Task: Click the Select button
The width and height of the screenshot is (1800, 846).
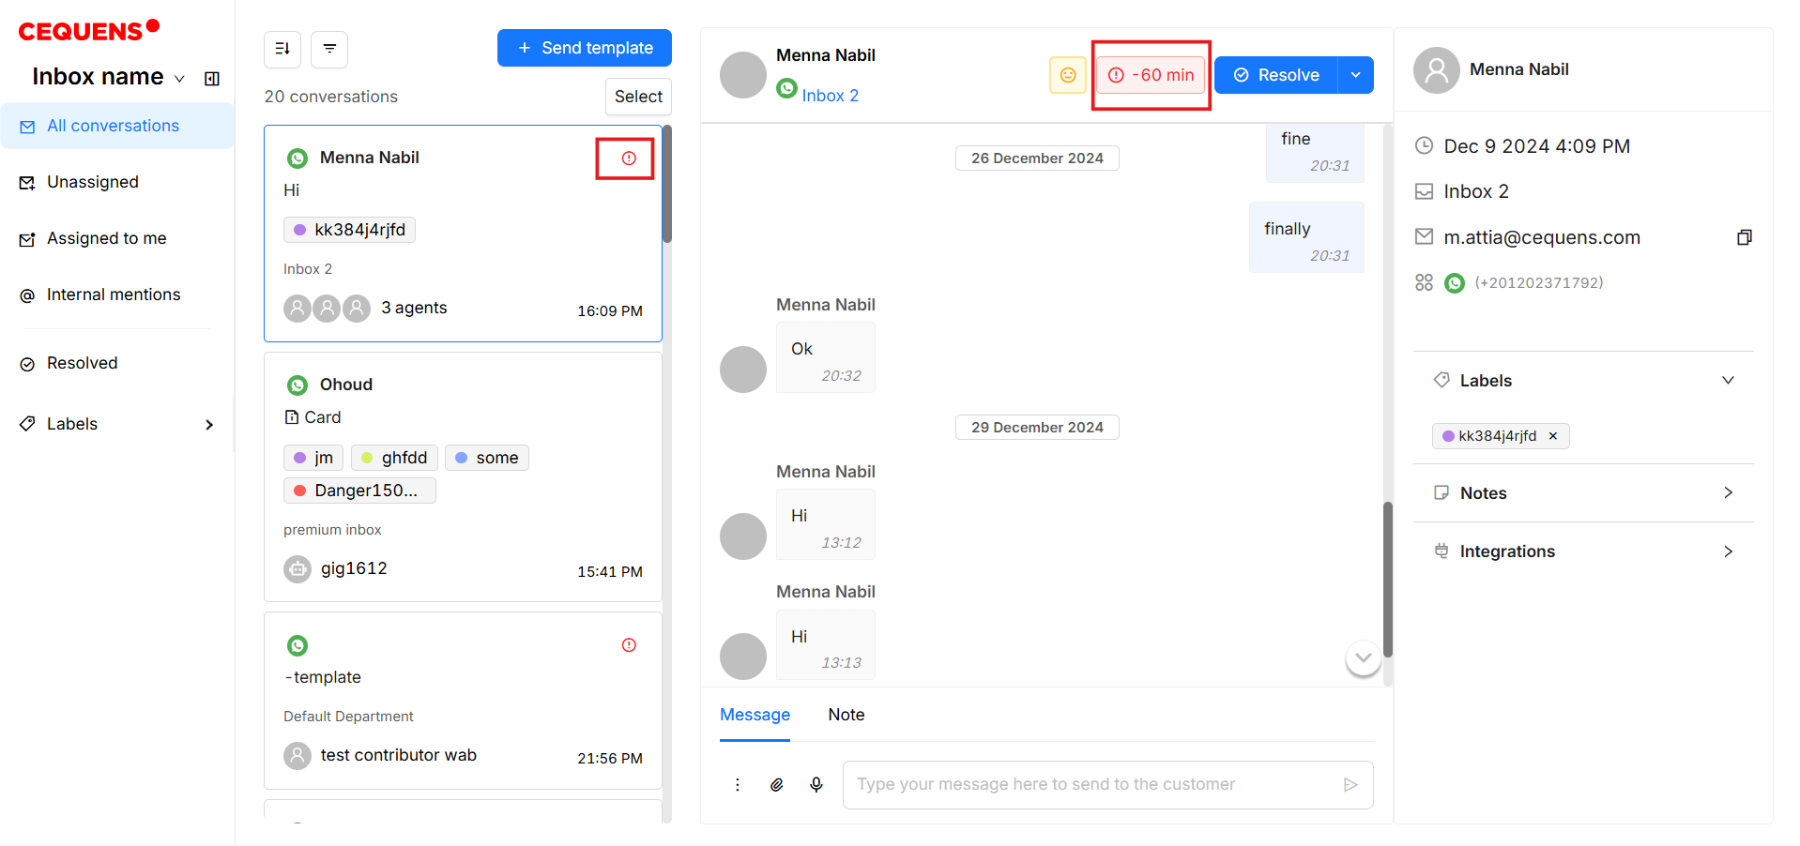Action: (x=638, y=97)
